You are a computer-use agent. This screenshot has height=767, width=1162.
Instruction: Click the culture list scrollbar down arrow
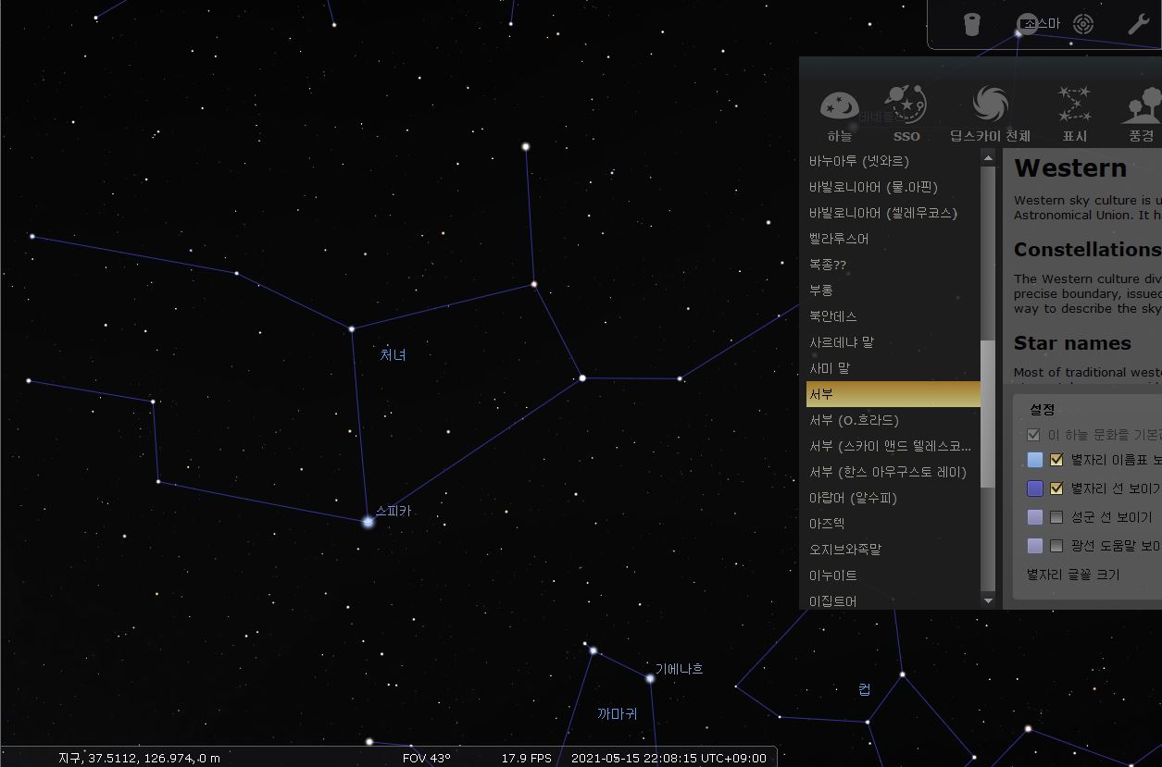pyautogui.click(x=988, y=600)
